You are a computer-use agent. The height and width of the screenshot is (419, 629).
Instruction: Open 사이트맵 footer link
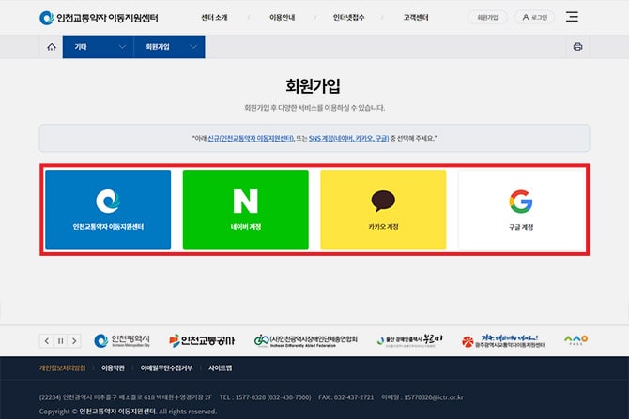click(x=220, y=368)
